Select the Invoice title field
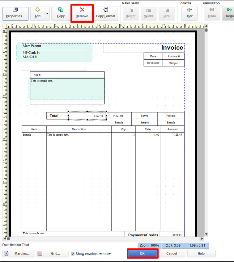This screenshot has width=234, height=262. click(x=144, y=48)
